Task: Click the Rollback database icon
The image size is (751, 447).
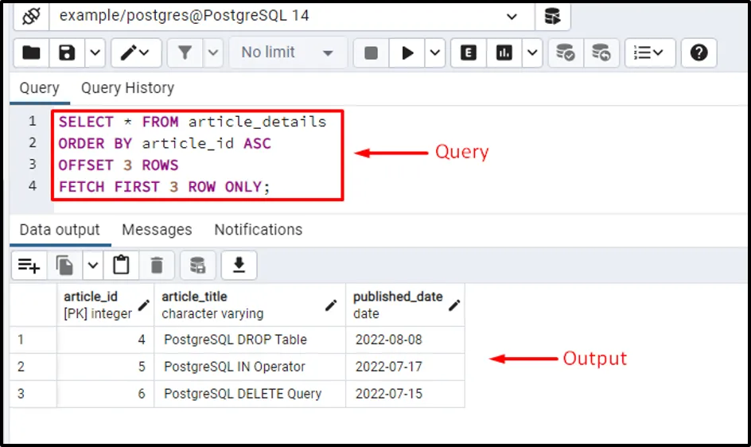Action: 601,52
